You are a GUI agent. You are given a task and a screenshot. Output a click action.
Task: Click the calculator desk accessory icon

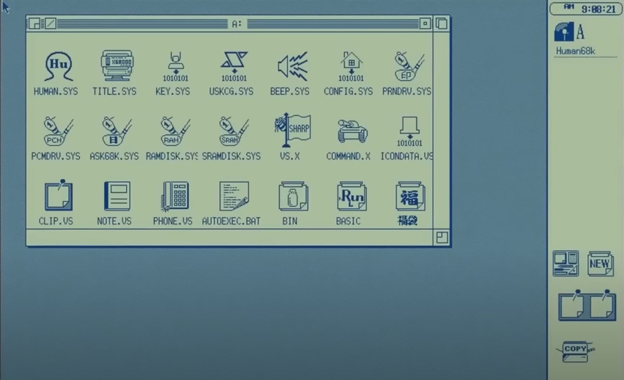(565, 263)
